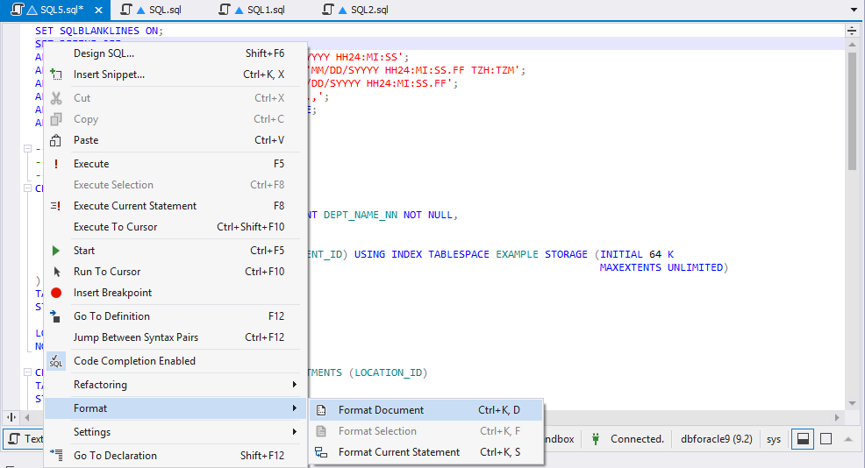865x468 pixels.
Task: Click the Format Document page icon
Action: 321,410
